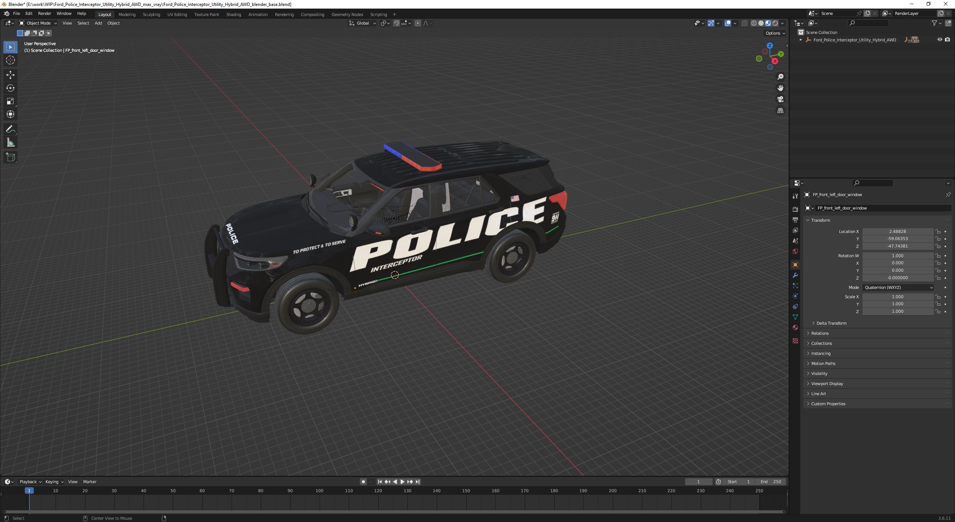Image resolution: width=955 pixels, height=522 pixels.
Task: Open the View Layer properties tab
Action: pos(795,230)
